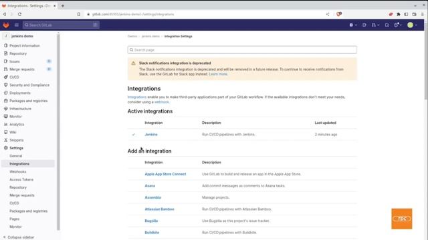Click the Search GitLab field
Screen dimensions: 428x240
[x=61, y=25]
